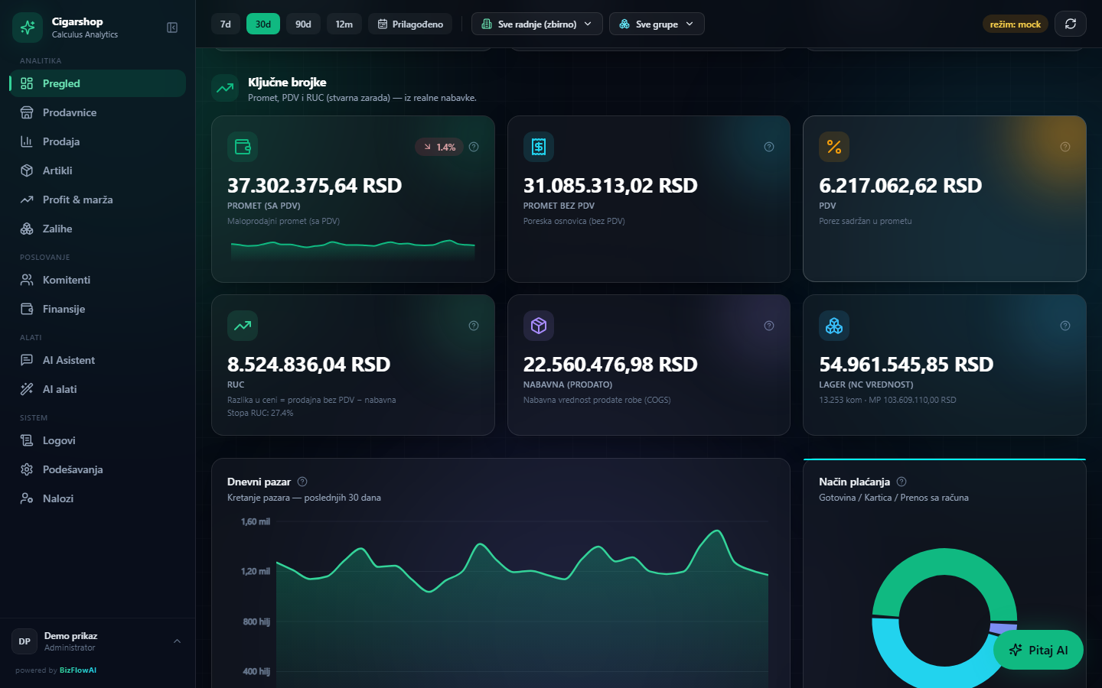This screenshot has height=688, width=1102.
Task: Click the režim: mock badge
Action: pos(1015,24)
